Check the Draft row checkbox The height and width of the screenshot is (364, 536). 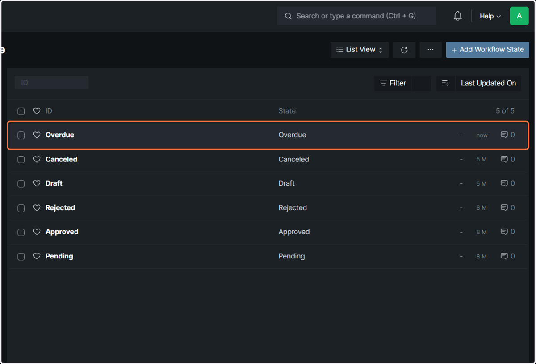click(x=21, y=184)
